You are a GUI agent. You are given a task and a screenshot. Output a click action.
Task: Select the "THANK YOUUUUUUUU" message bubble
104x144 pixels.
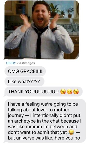coord(43,92)
